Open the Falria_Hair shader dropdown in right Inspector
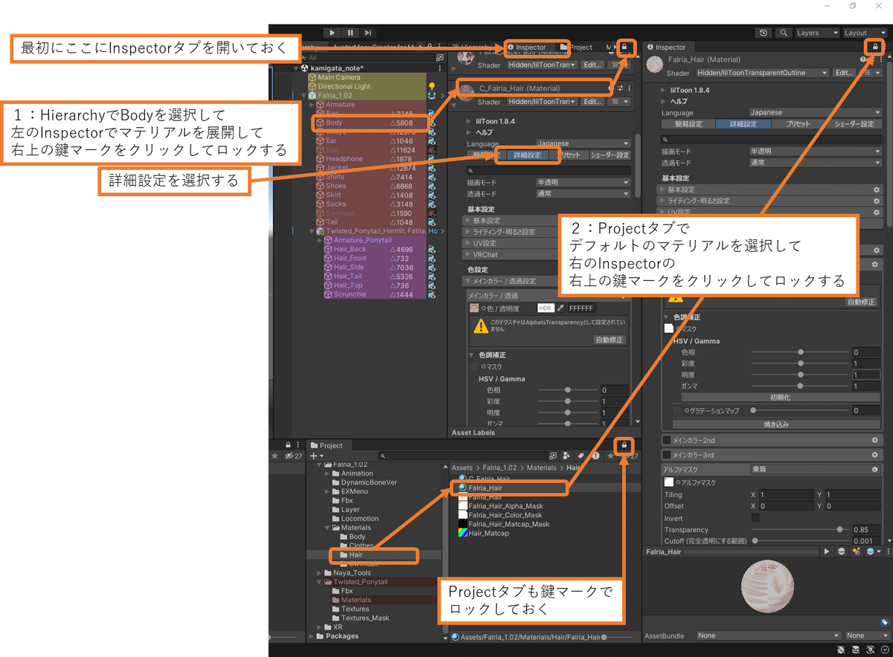The width and height of the screenshot is (893, 657). pos(762,73)
